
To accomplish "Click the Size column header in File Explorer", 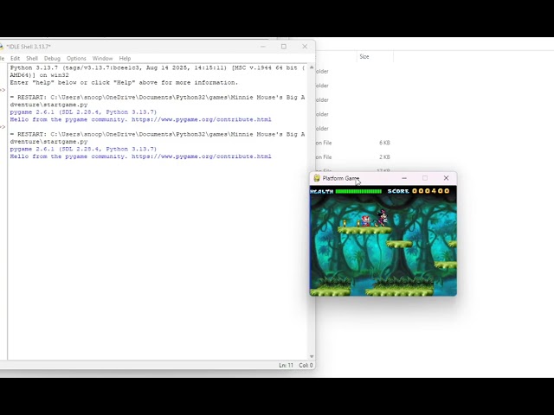I will [x=364, y=56].
